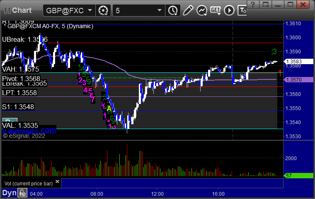Image resolution: width=315 pixels, height=199 pixels.
Task: Click the 1.3530 price axis label
Action: pyautogui.click(x=293, y=137)
